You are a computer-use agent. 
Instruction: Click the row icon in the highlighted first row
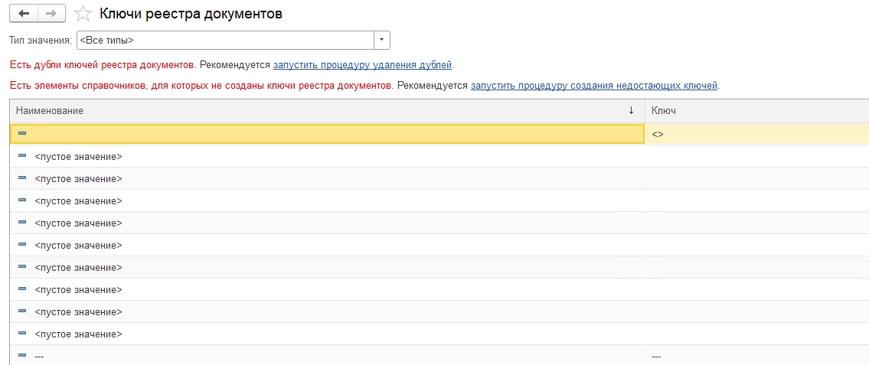coord(21,134)
